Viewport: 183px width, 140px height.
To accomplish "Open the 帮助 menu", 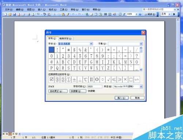I will [97, 9].
